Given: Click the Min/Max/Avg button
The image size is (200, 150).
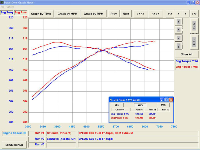Looking at the screenshot, I should [14, 145].
